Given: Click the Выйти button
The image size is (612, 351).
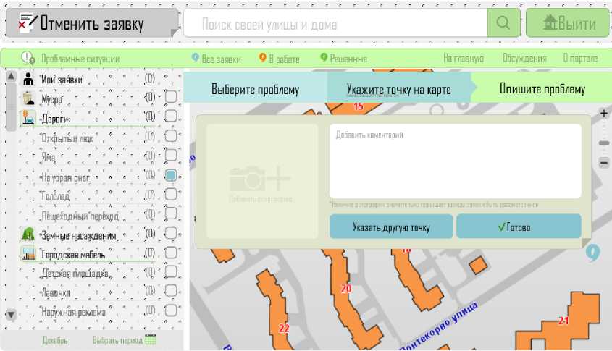Looking at the screenshot, I should (568, 23).
